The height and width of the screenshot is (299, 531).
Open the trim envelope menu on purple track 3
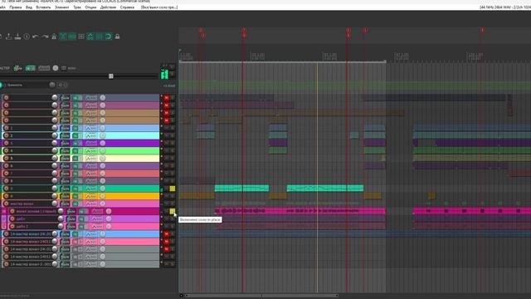tap(90, 143)
